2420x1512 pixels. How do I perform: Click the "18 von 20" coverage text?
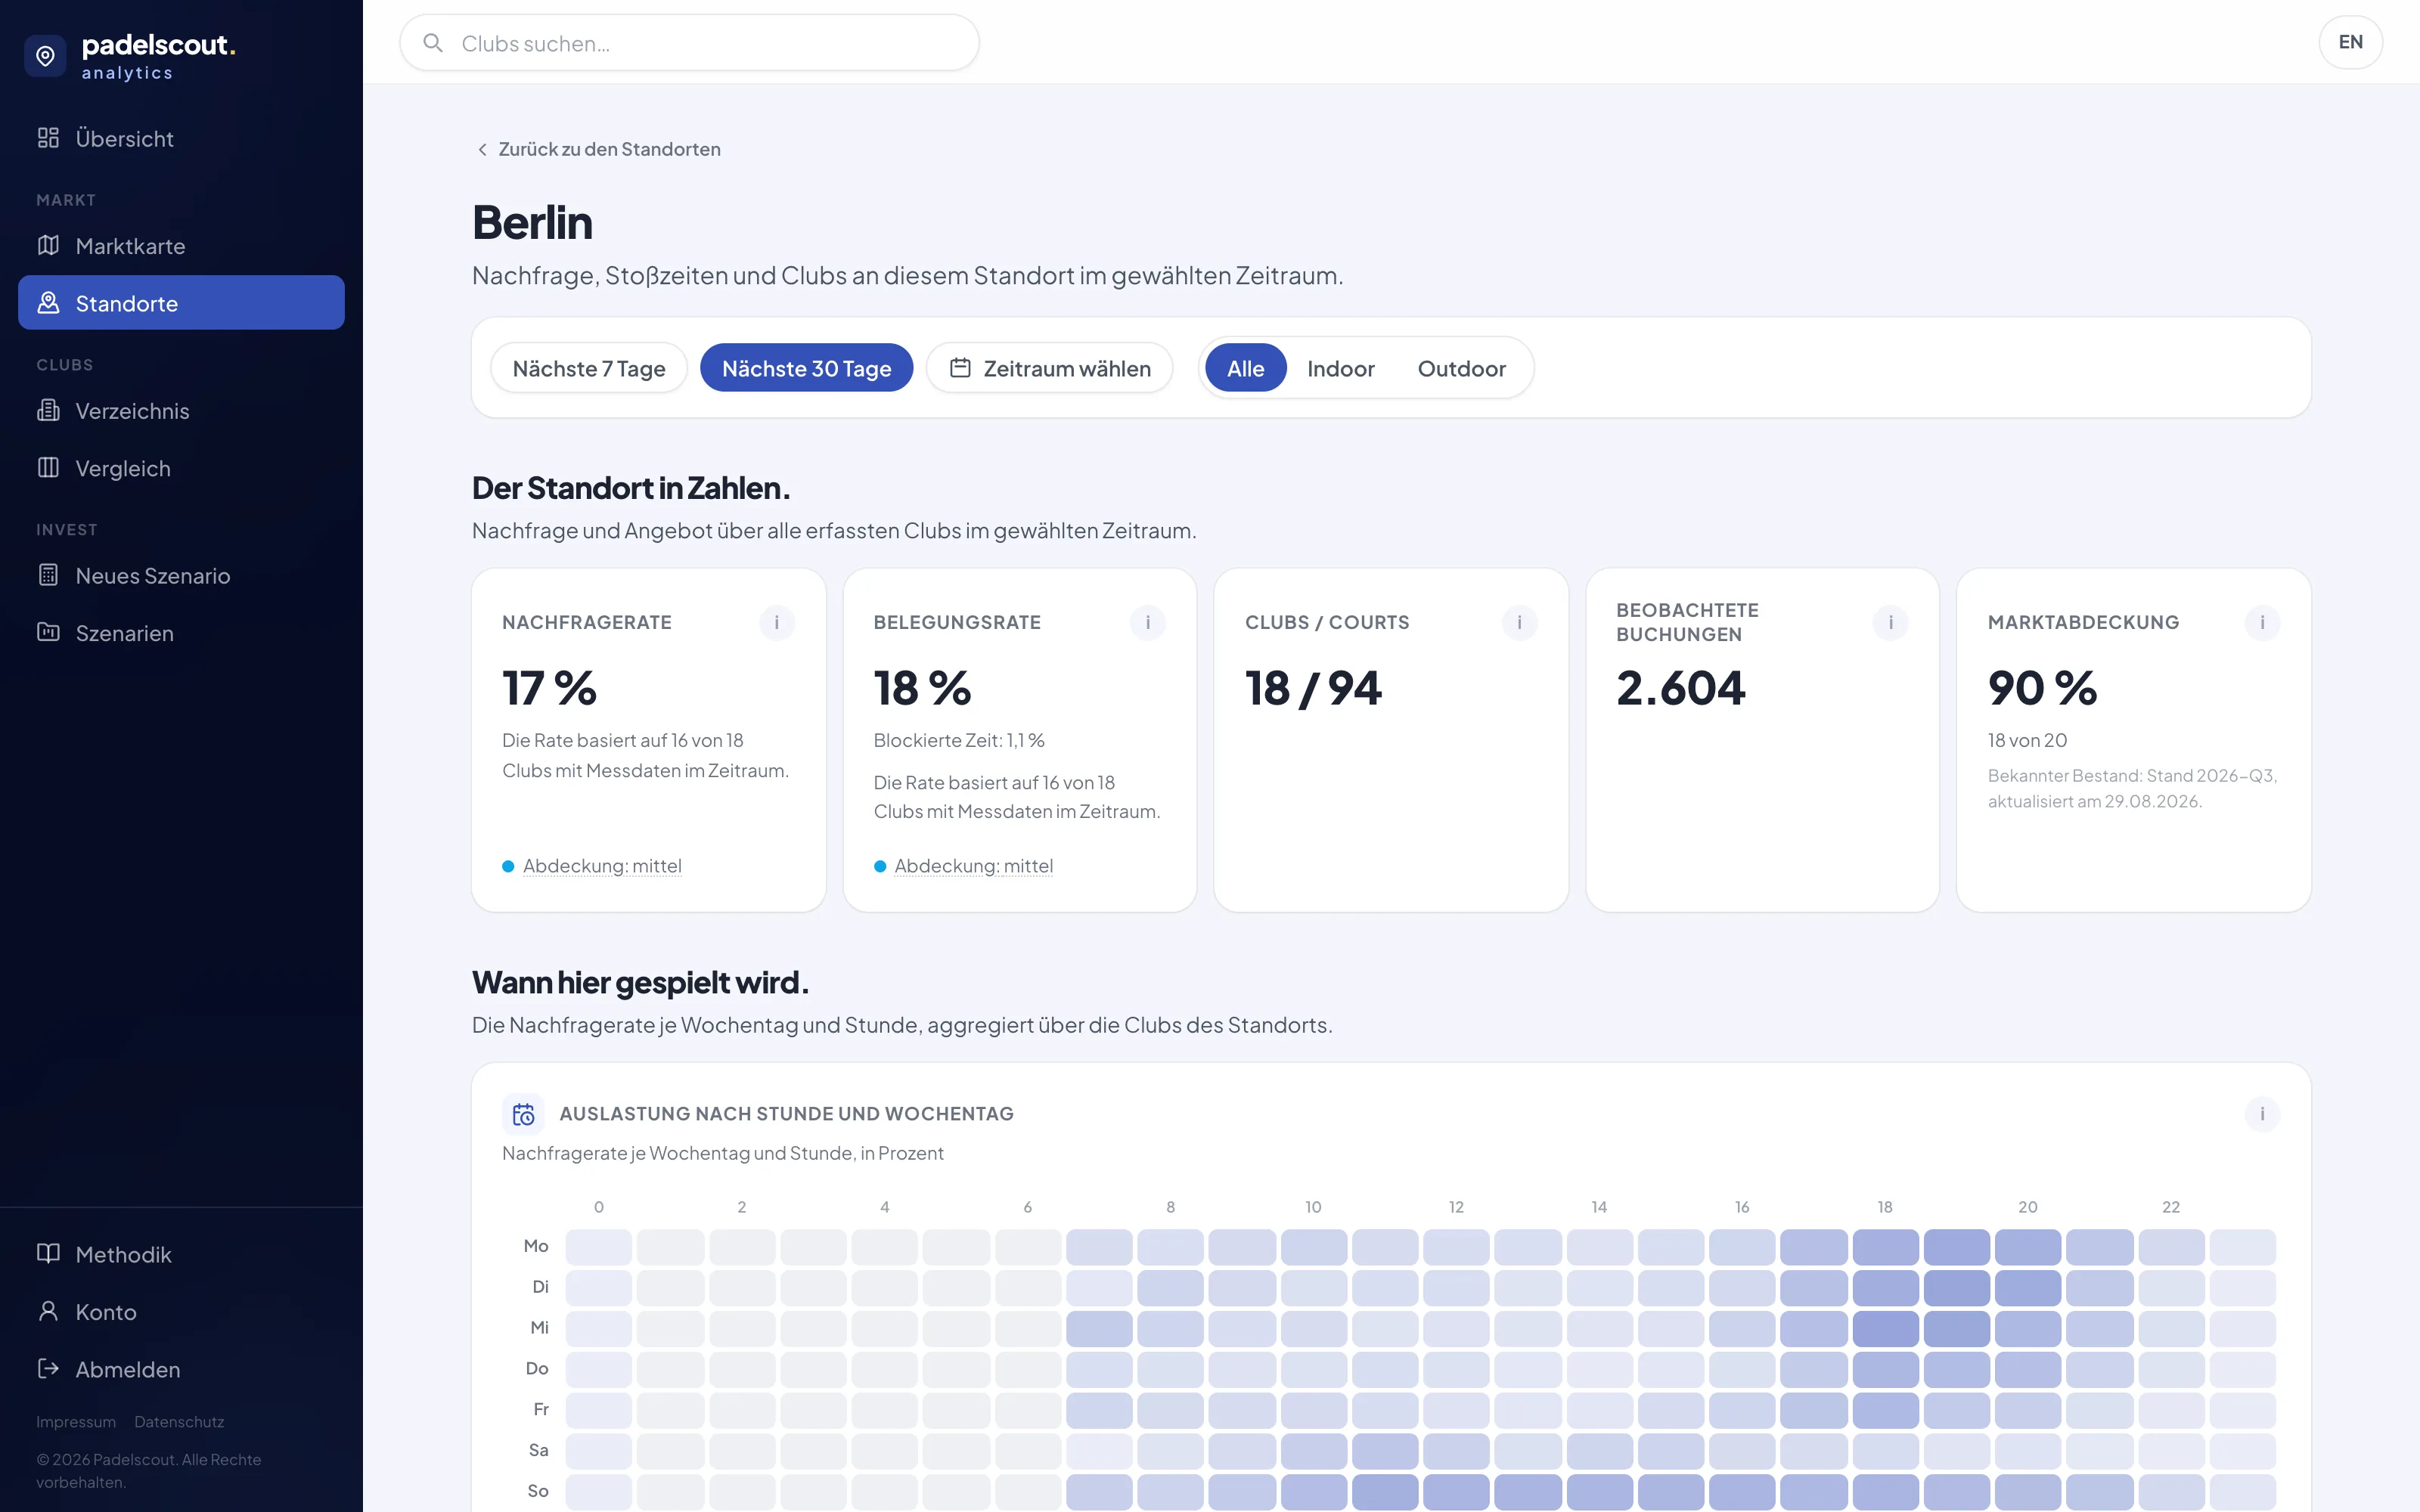tap(2027, 740)
